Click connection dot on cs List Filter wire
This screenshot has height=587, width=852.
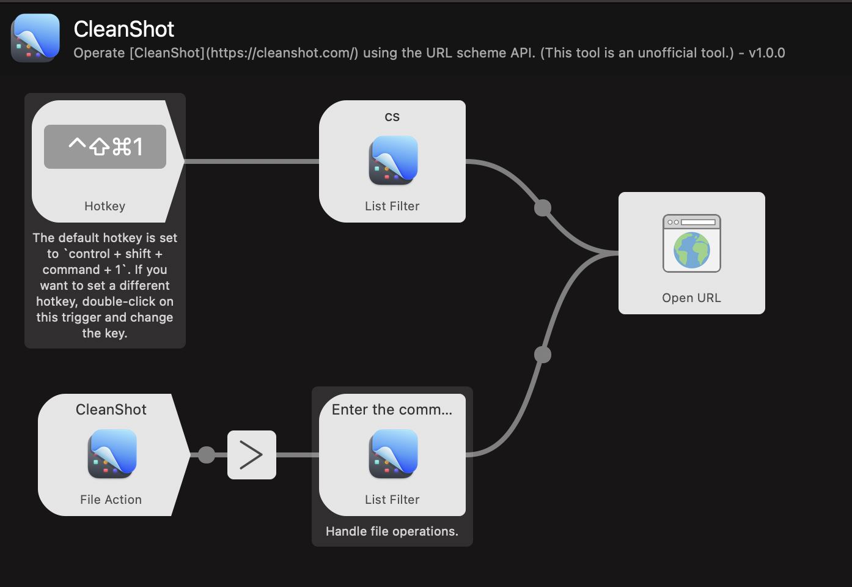(543, 208)
